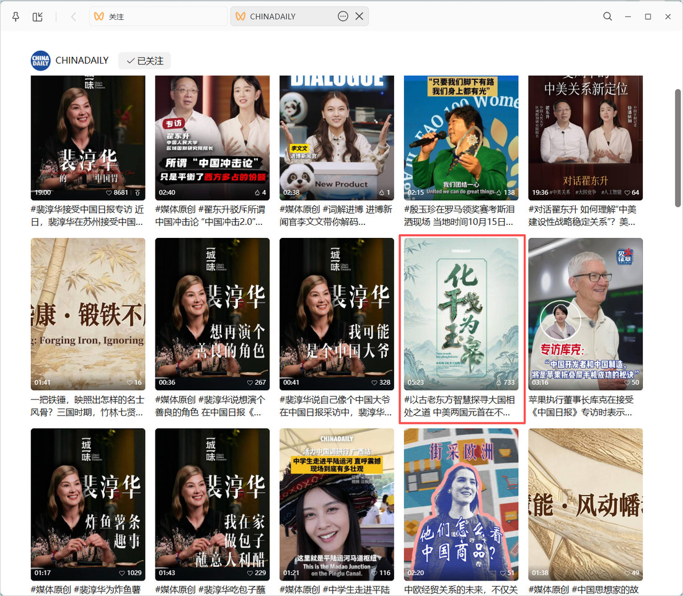The image size is (683, 596).
Task: Open the 02:20 街采欧洲 video
Action: click(461, 504)
